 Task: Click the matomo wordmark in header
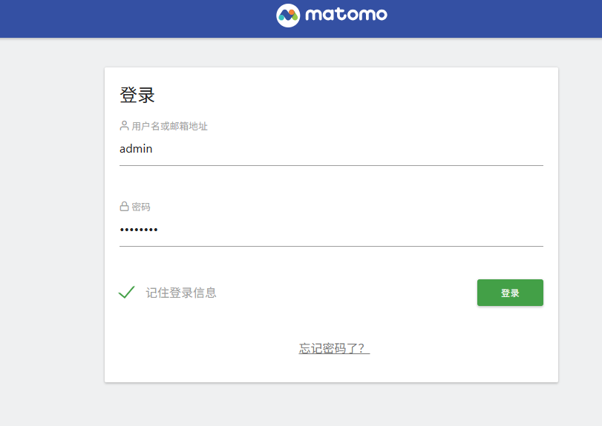point(346,15)
